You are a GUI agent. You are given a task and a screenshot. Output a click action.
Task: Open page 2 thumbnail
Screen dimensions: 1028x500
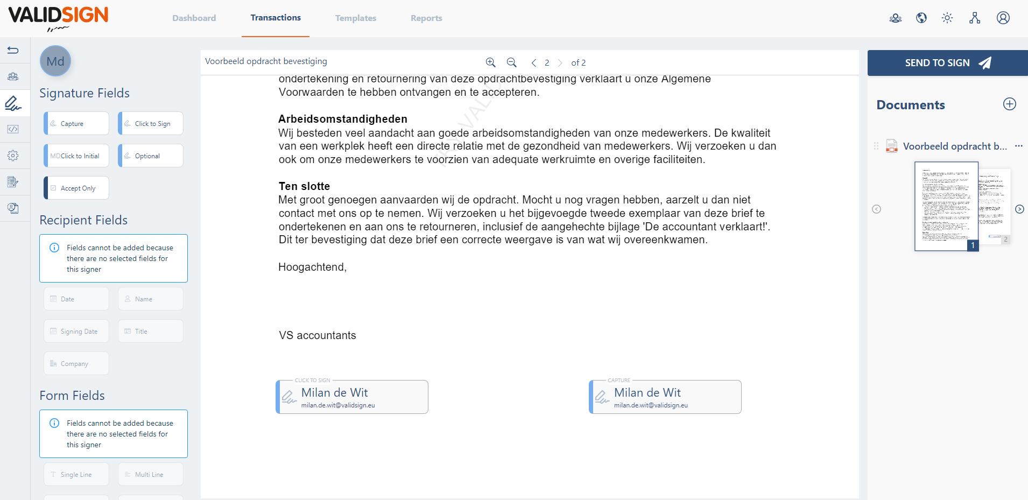tap(995, 206)
